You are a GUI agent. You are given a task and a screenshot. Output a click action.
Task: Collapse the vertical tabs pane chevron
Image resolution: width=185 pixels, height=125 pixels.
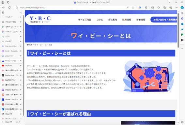tap(21, 12)
